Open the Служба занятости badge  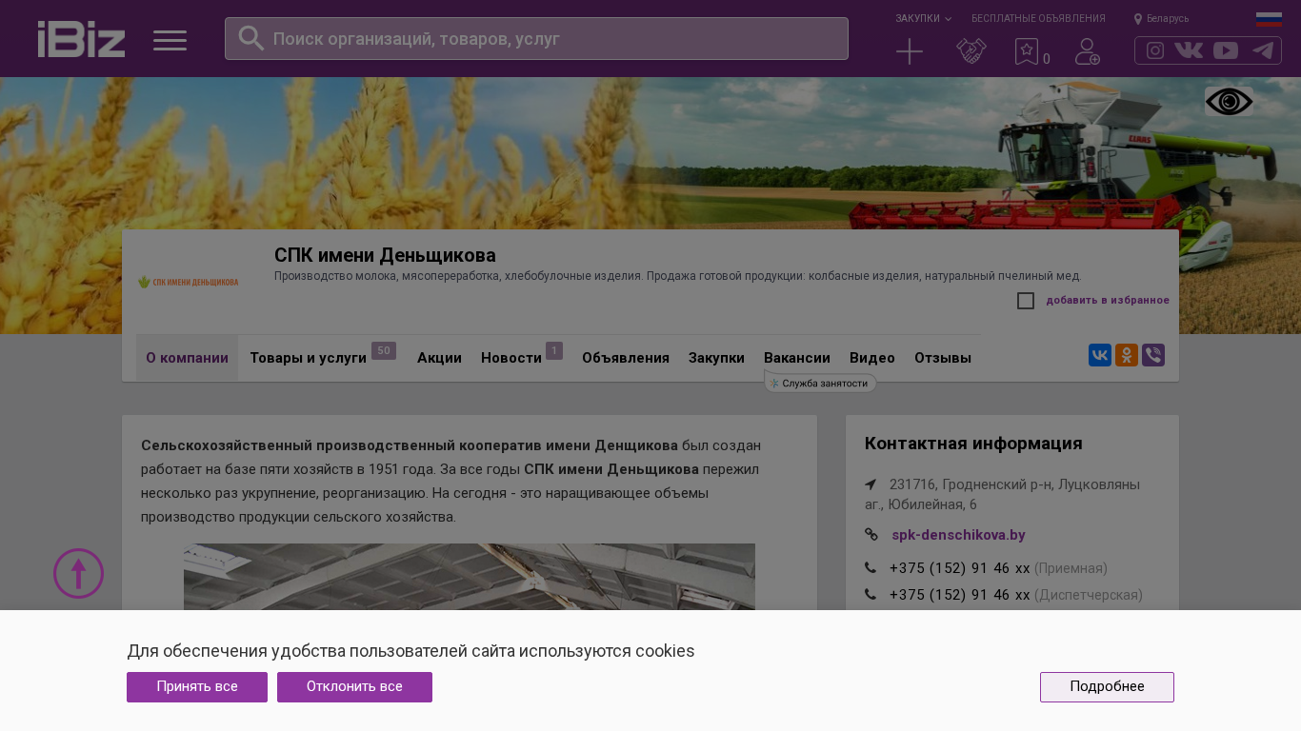(820, 383)
